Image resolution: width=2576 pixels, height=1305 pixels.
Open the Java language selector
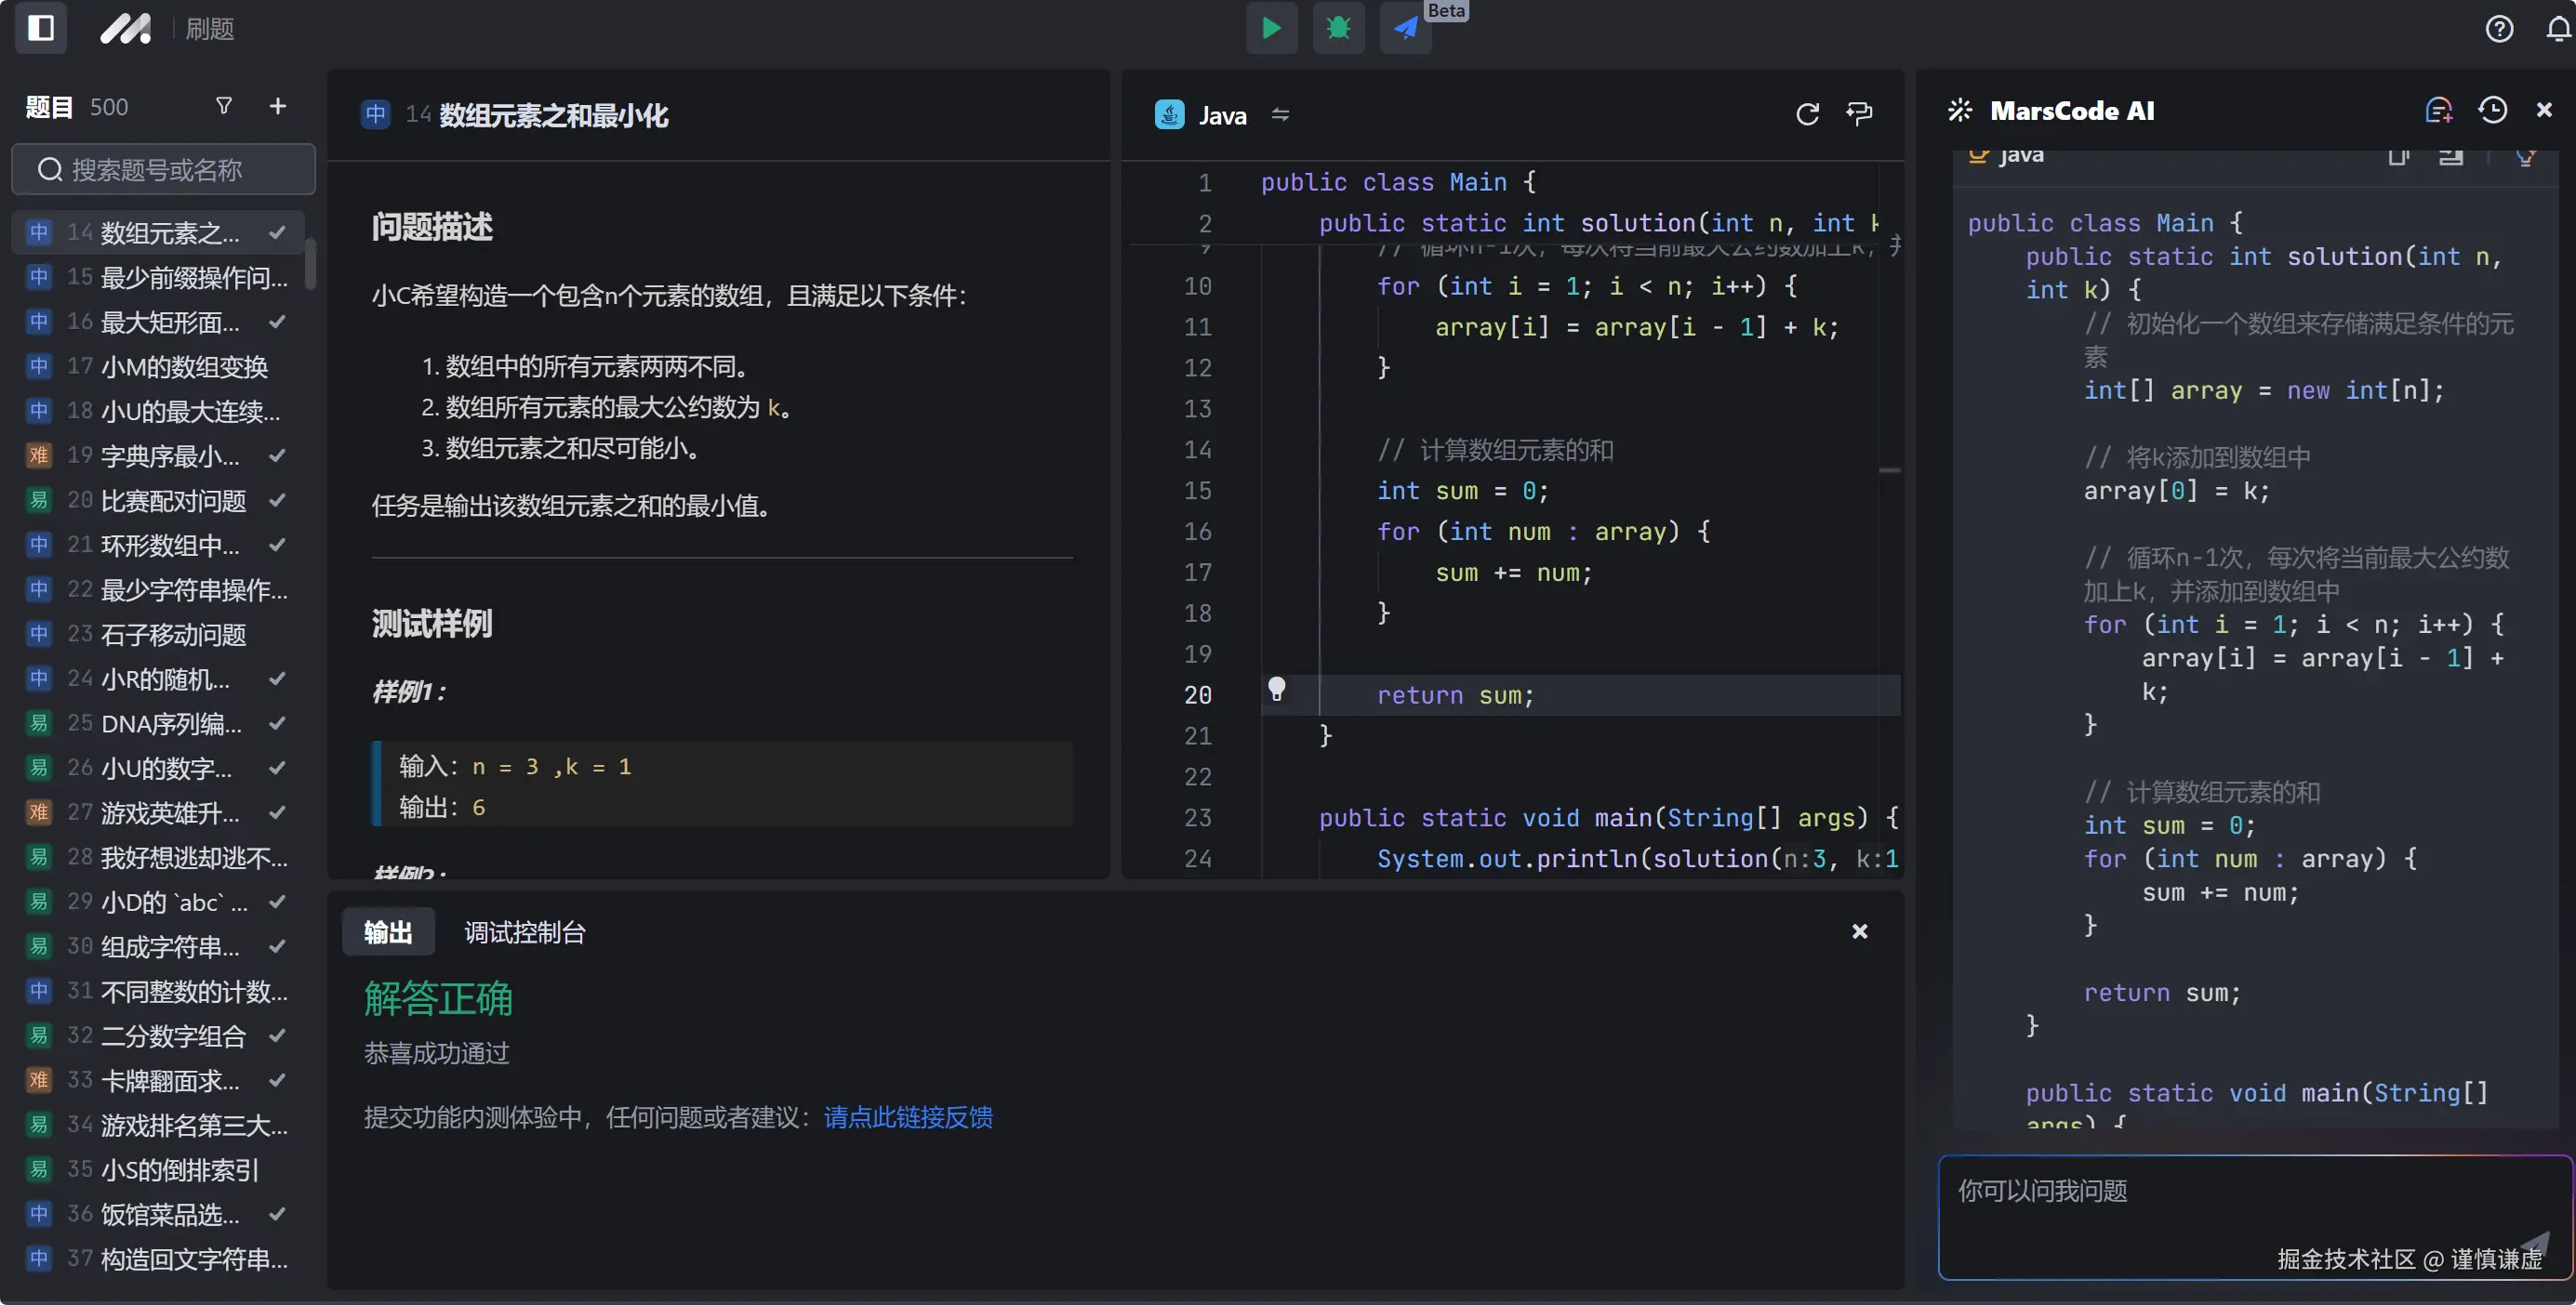1222,114
